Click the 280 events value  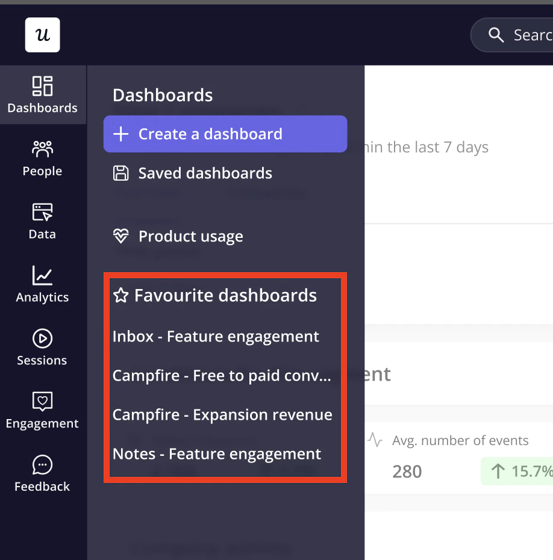407,471
